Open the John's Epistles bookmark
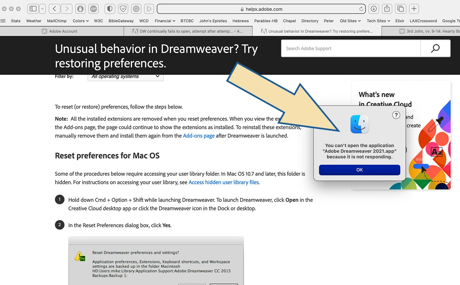The image size is (460, 285). (213, 21)
